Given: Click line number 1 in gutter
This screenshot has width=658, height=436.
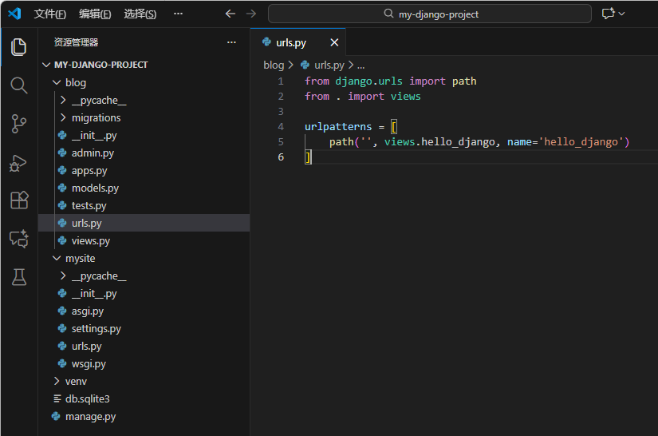Looking at the screenshot, I should (281, 81).
